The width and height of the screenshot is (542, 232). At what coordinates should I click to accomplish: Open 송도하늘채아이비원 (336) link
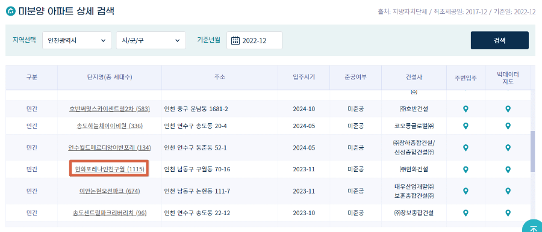tap(110, 126)
